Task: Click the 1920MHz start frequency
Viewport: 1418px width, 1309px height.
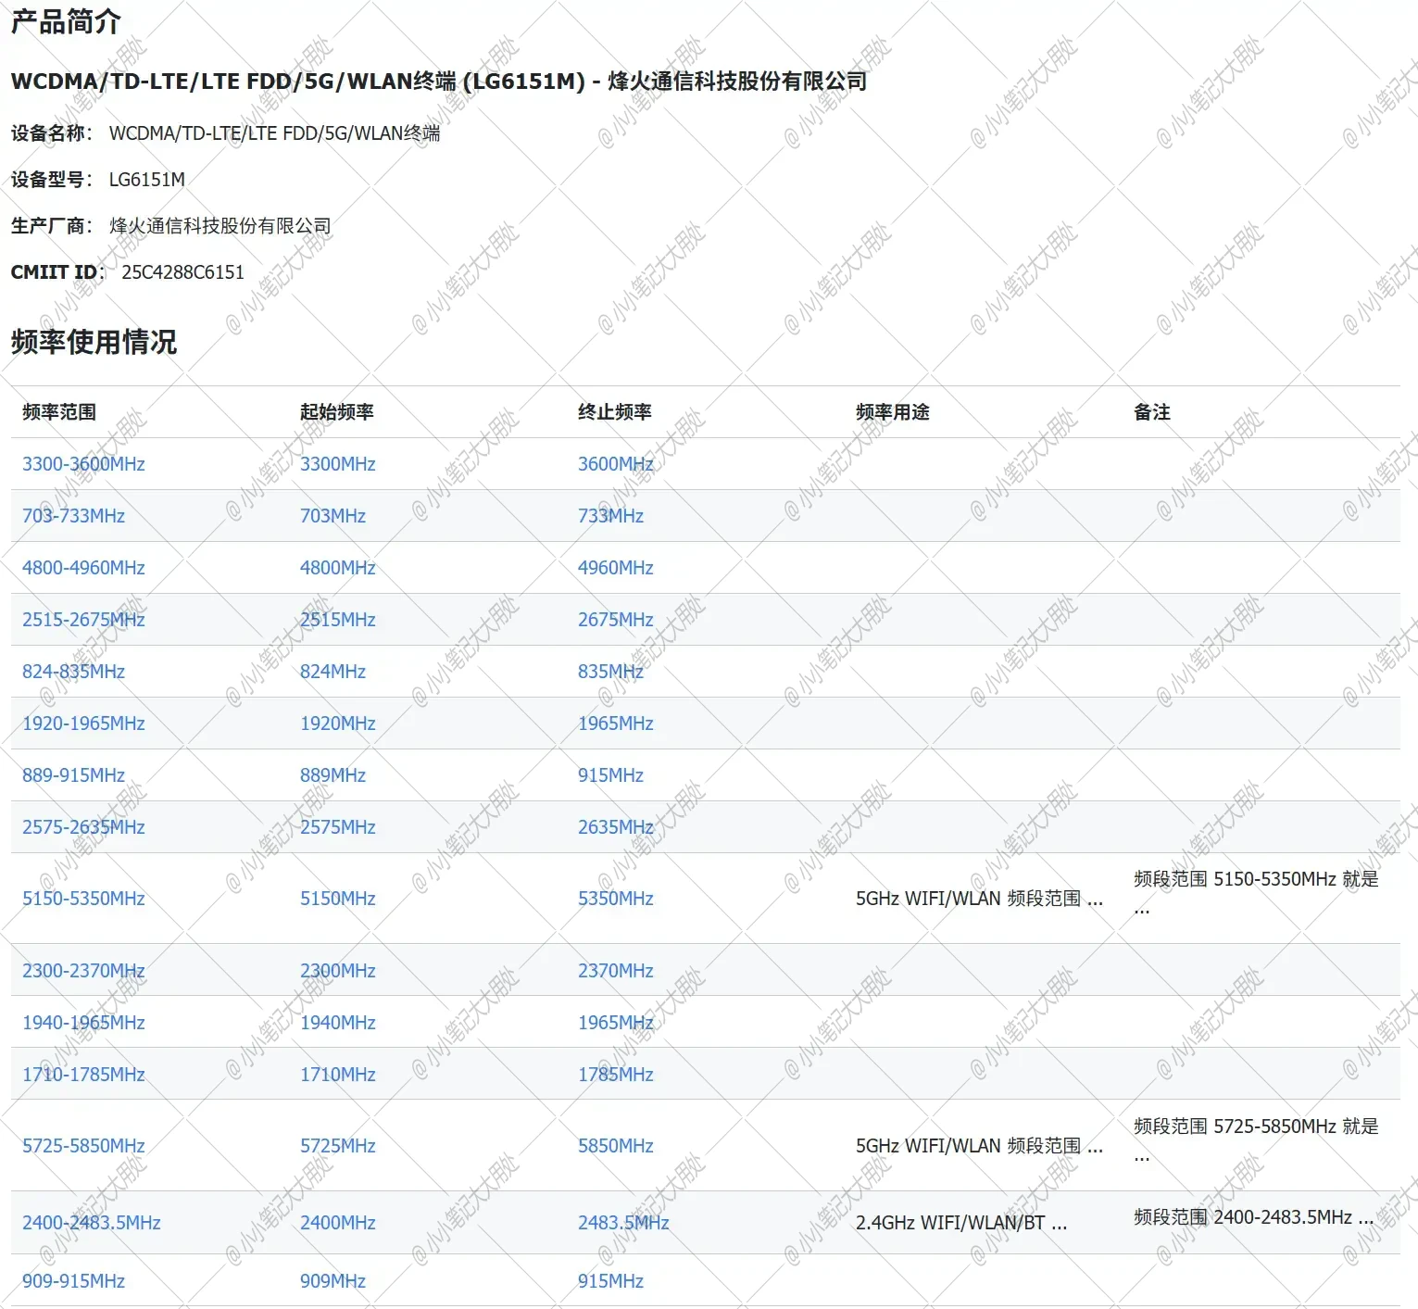Action: [x=337, y=724]
